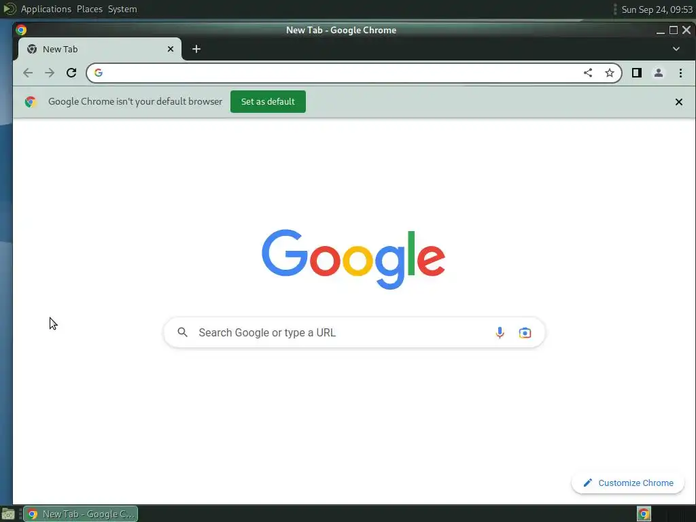Reload the current page

click(71, 73)
